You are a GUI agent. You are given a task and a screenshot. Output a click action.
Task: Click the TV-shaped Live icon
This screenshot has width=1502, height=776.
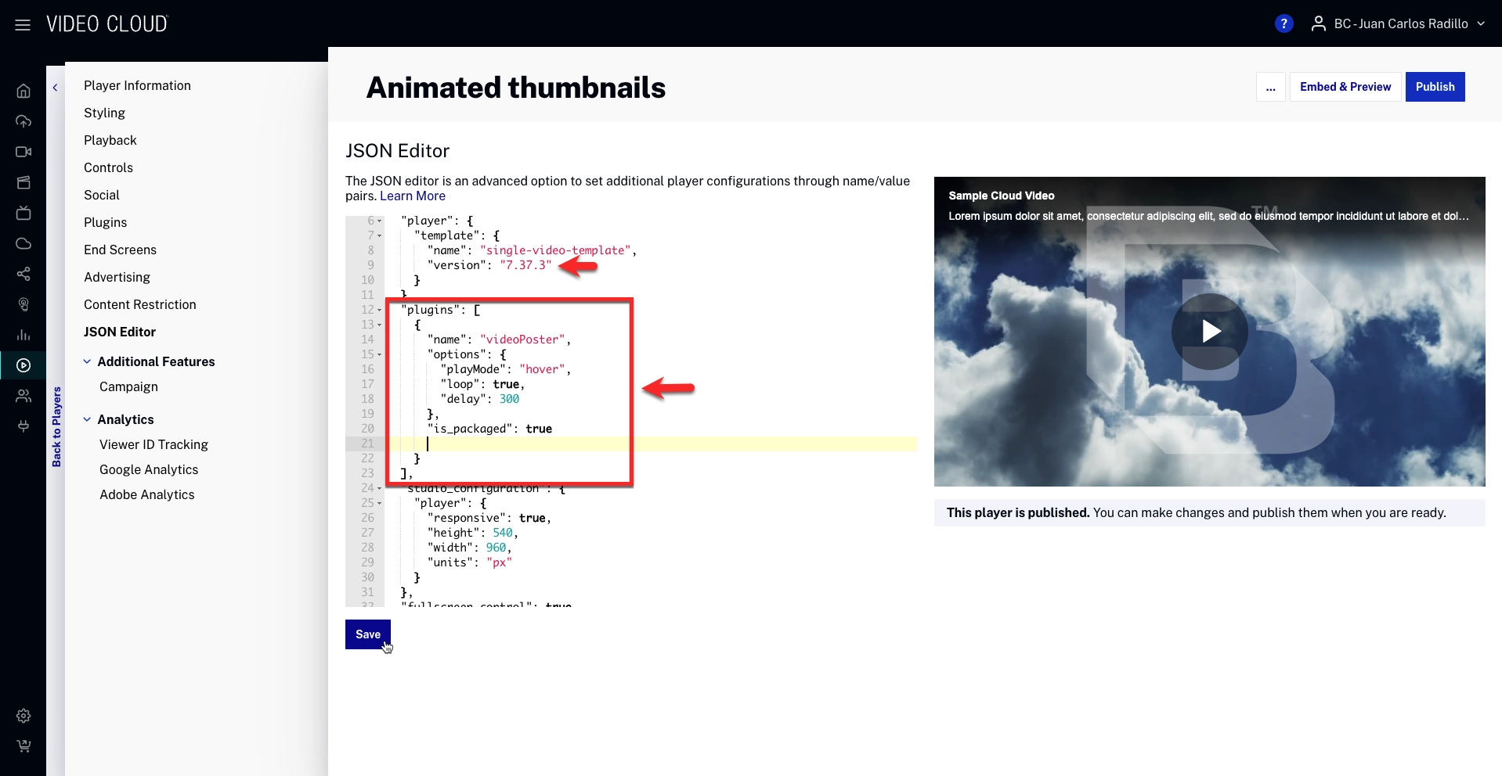(23, 213)
